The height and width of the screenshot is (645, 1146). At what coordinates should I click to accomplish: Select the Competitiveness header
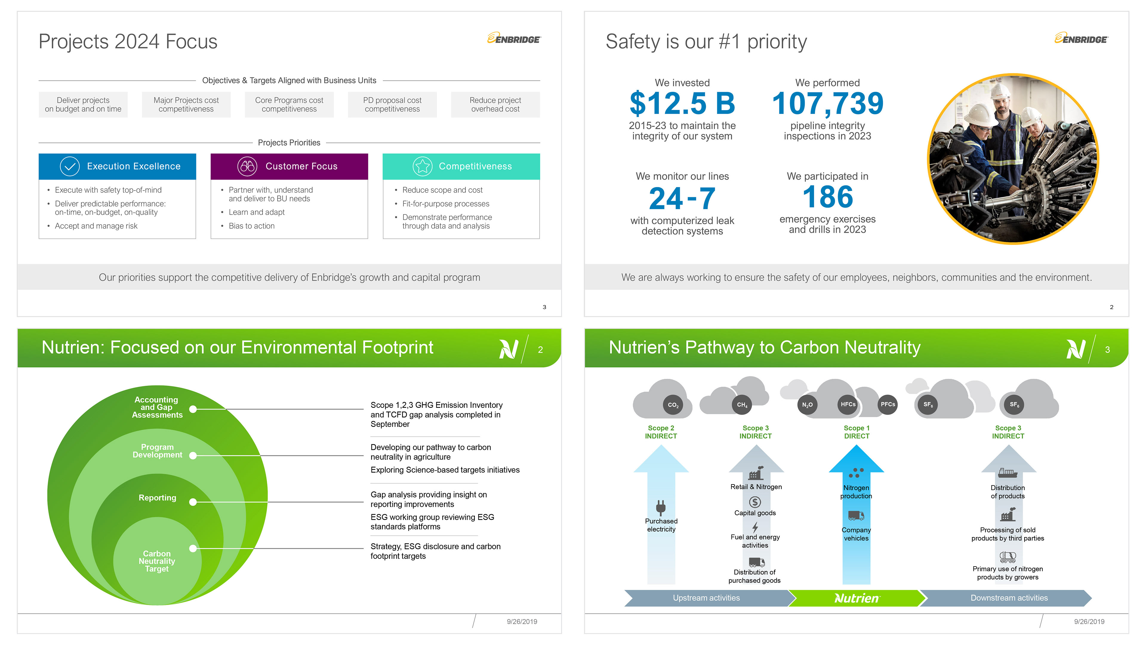[461, 166]
